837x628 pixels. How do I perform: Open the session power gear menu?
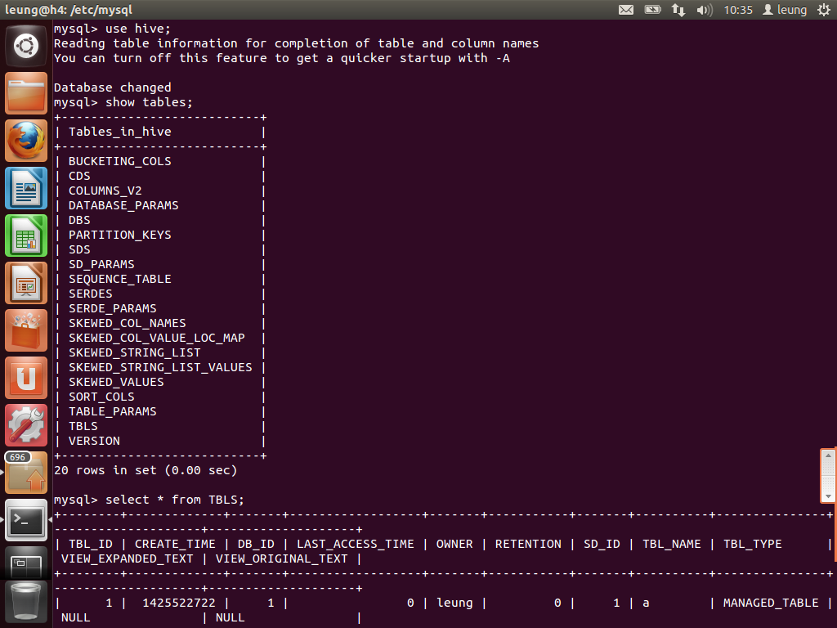click(x=824, y=10)
